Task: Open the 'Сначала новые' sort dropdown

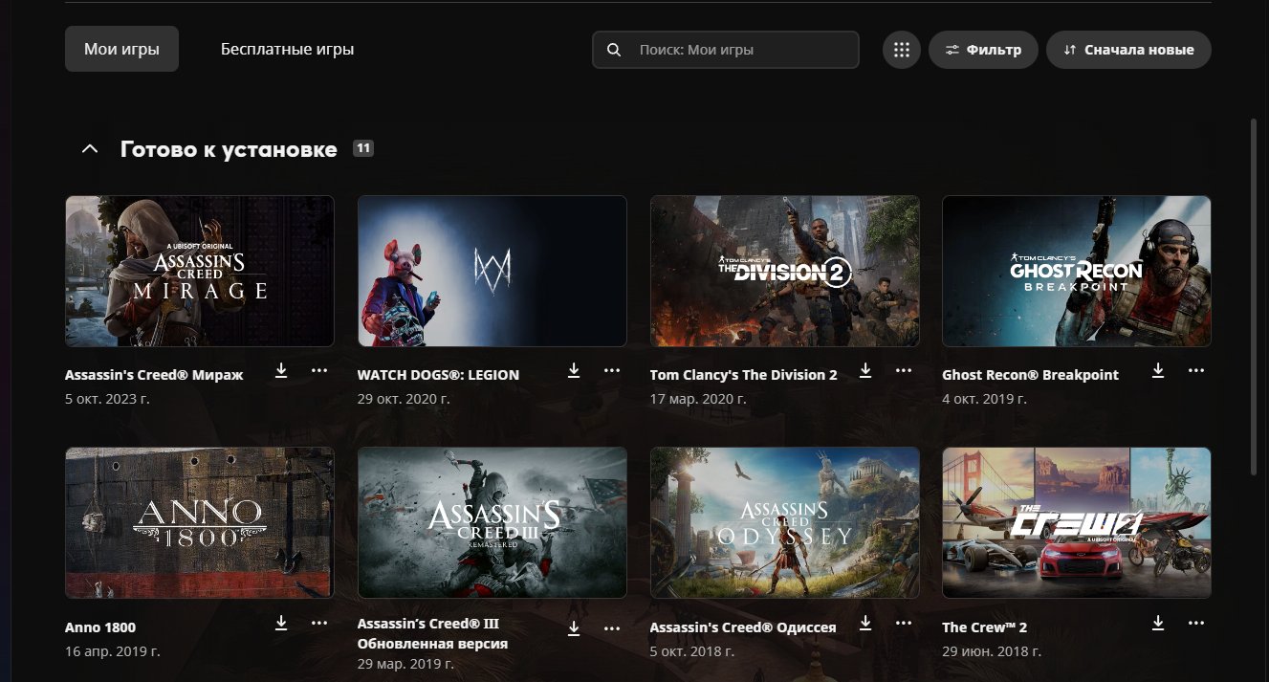Action: [x=1128, y=50]
